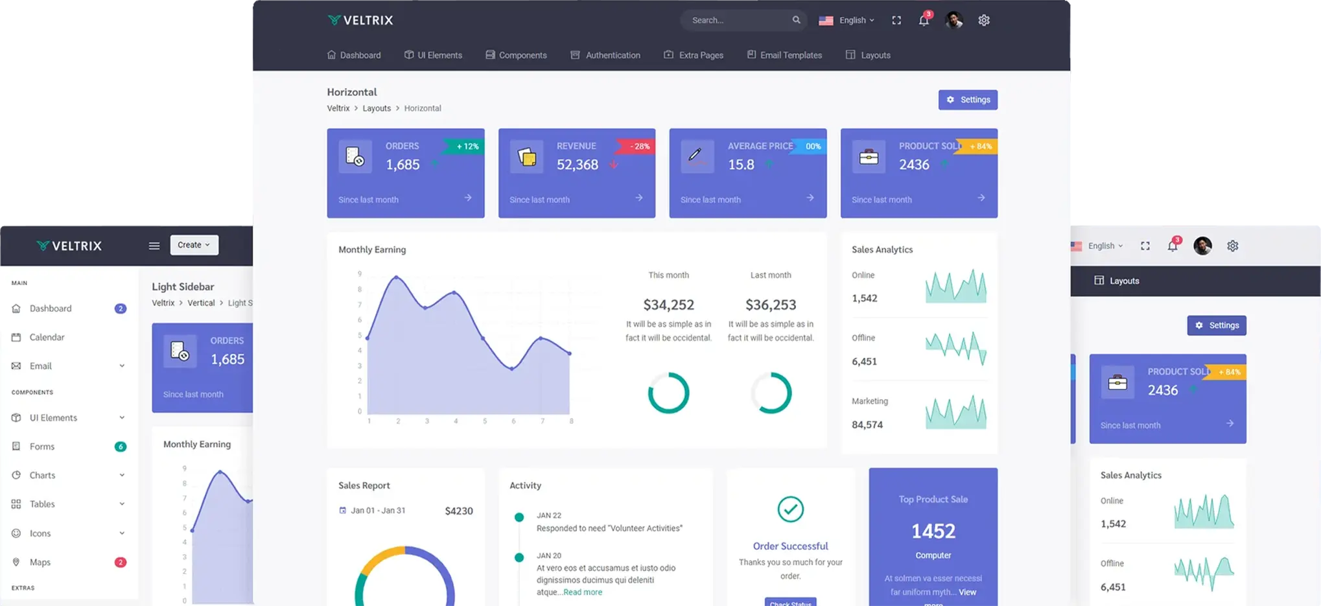Click the Orders card progress arrow
1321x606 pixels.
[x=468, y=199]
